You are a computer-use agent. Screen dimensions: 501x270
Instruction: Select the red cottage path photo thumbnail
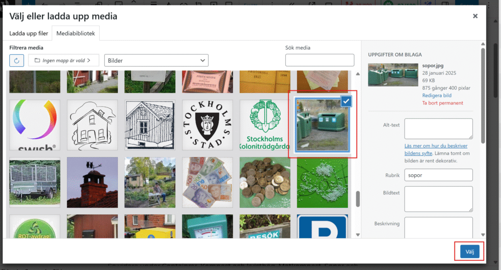pos(92,82)
